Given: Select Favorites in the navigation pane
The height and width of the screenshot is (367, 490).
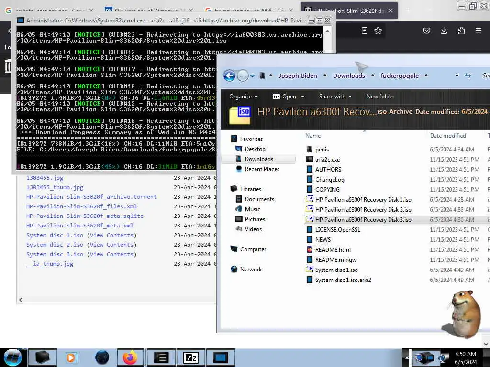Looking at the screenshot, I should click(x=251, y=139).
